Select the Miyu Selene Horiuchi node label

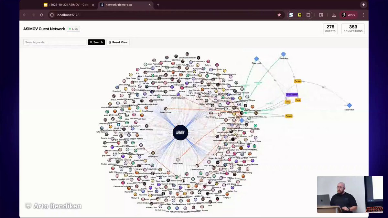pyautogui.click(x=188, y=57)
